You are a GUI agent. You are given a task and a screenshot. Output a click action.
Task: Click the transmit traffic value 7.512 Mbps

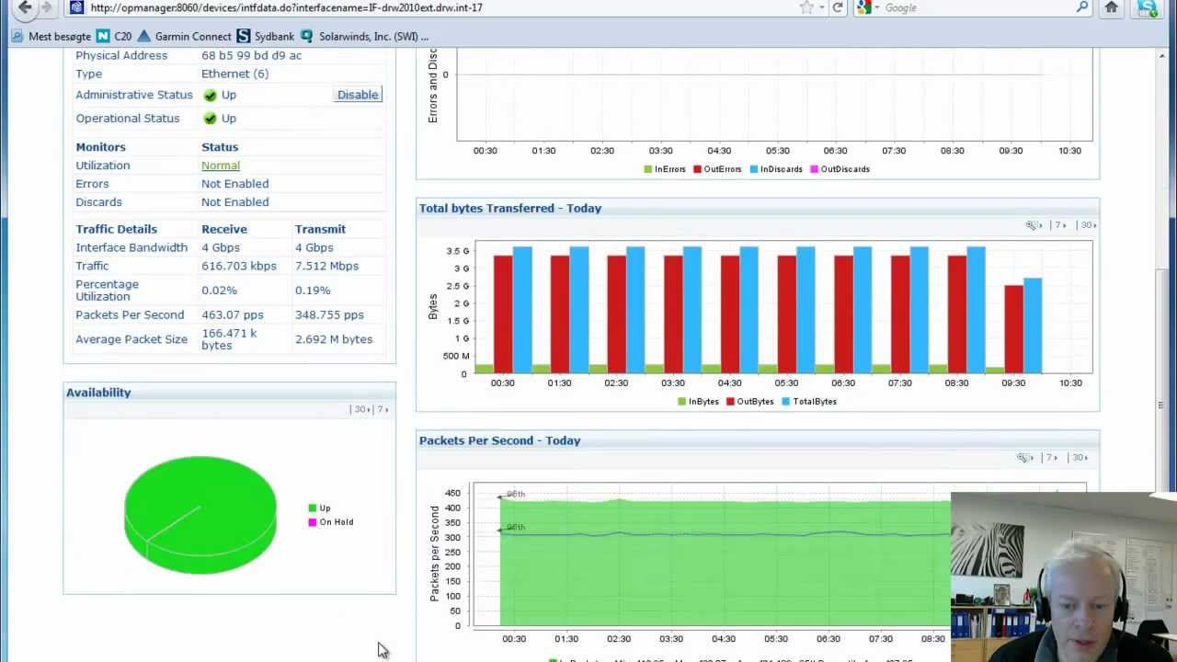327,266
